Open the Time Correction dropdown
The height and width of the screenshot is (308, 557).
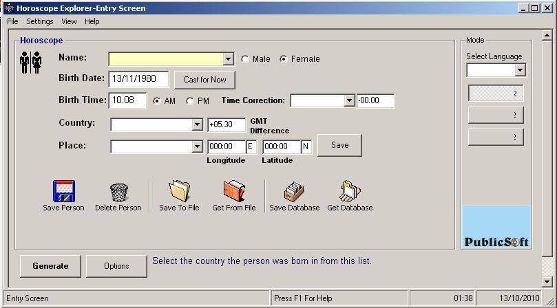348,101
